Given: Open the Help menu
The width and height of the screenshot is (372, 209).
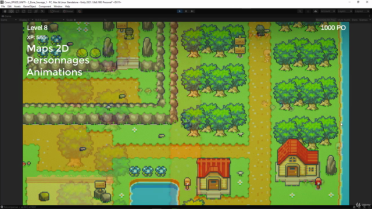Looking at the screenshot, I should pos(67,6).
